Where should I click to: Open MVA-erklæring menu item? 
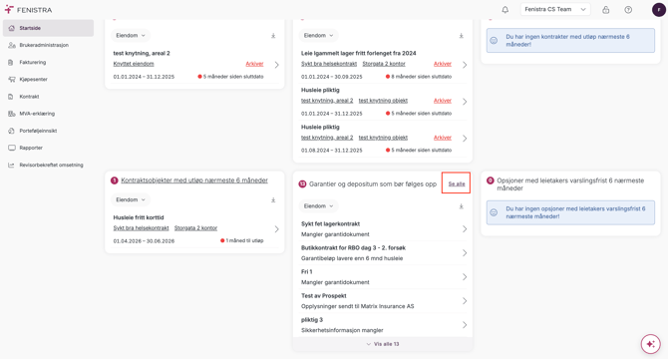[48, 114]
